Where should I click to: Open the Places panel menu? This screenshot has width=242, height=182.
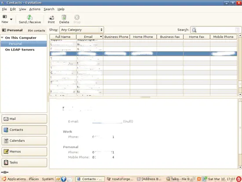click(34, 179)
